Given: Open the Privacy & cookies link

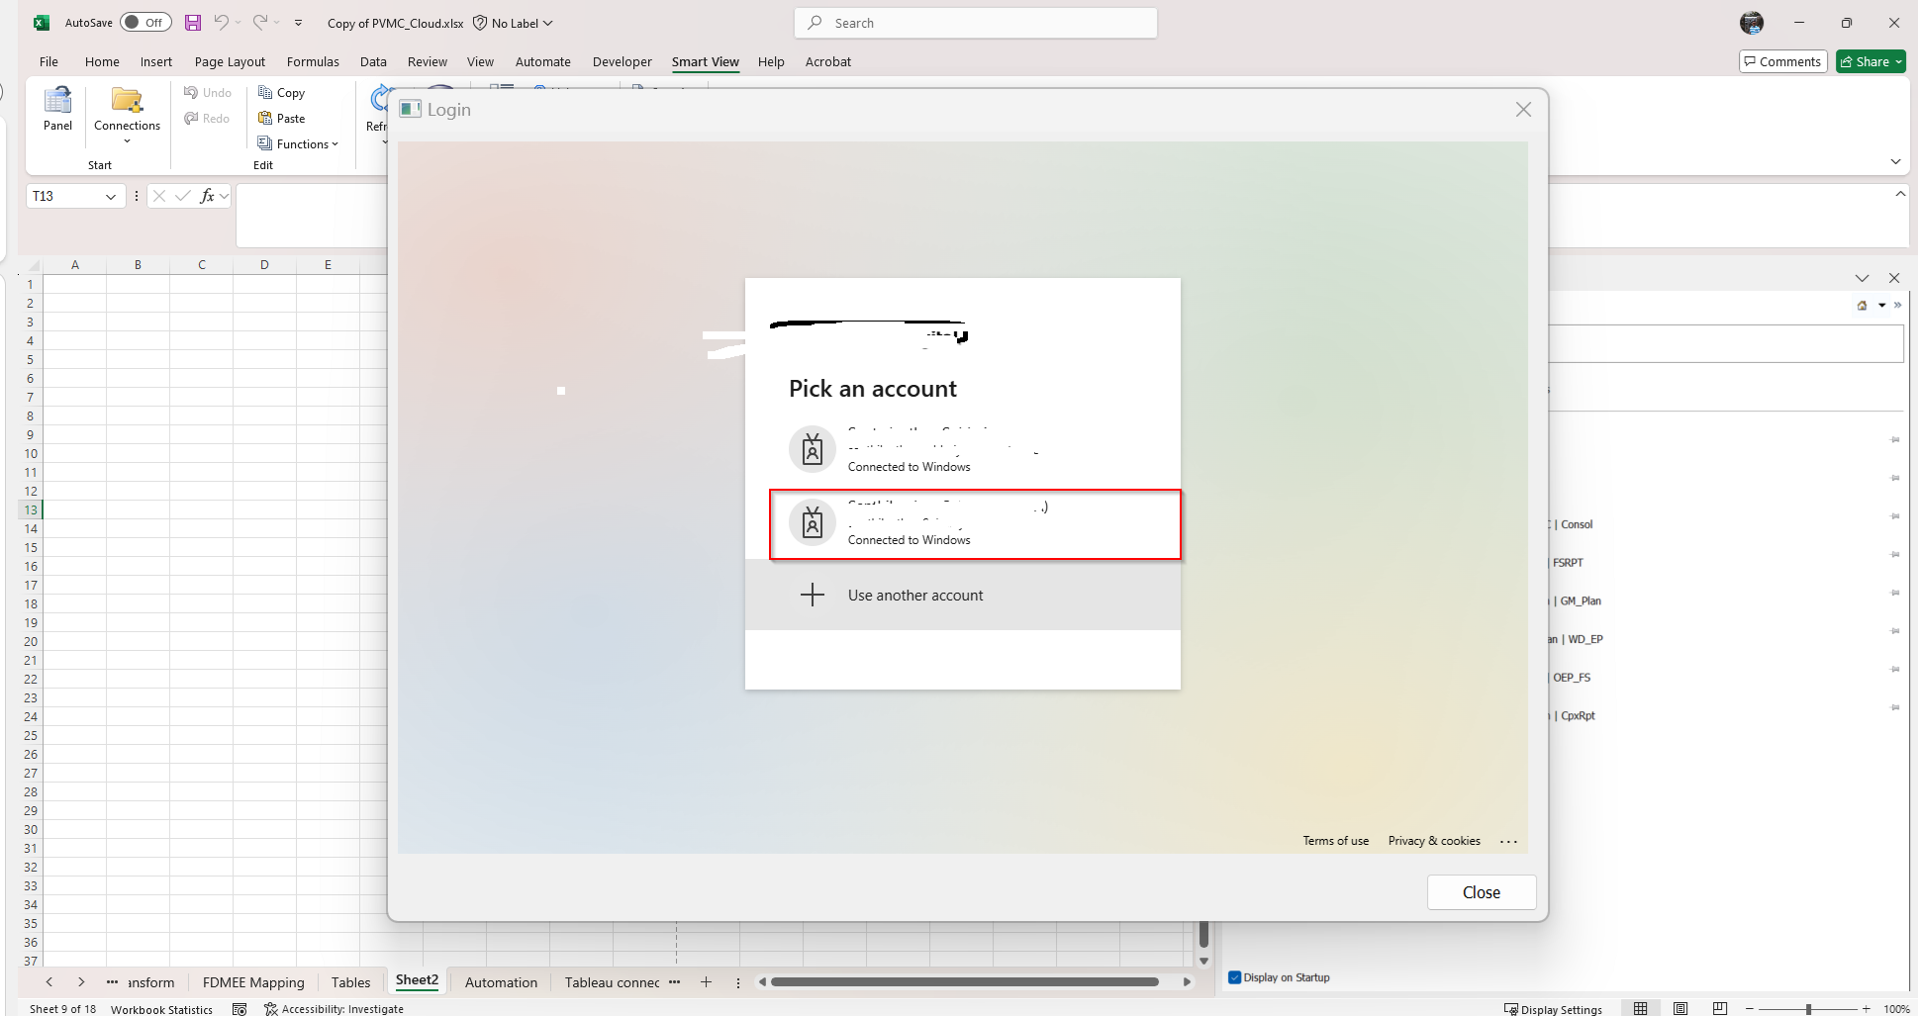Looking at the screenshot, I should click(x=1434, y=840).
